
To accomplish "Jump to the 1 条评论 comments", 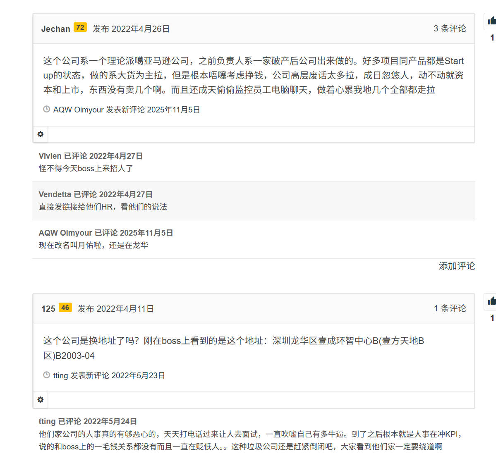I will click(x=450, y=308).
